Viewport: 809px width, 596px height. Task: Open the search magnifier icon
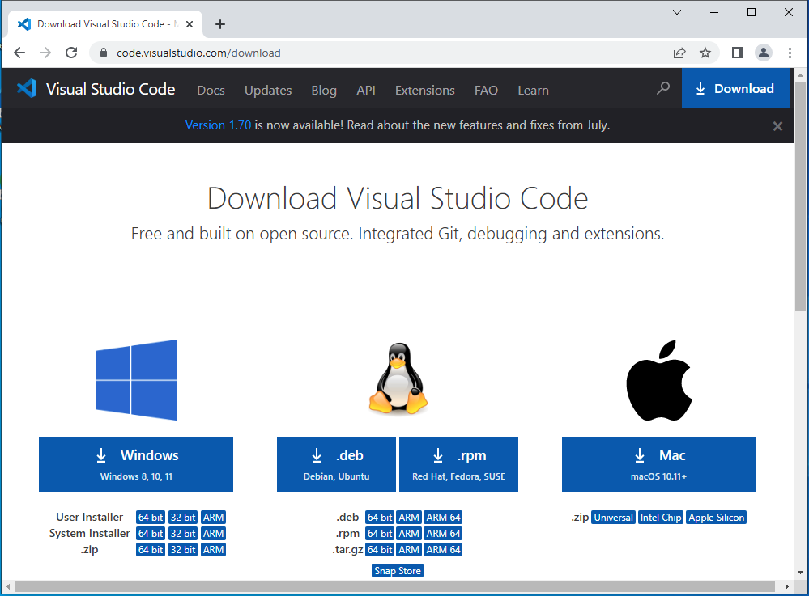[662, 89]
